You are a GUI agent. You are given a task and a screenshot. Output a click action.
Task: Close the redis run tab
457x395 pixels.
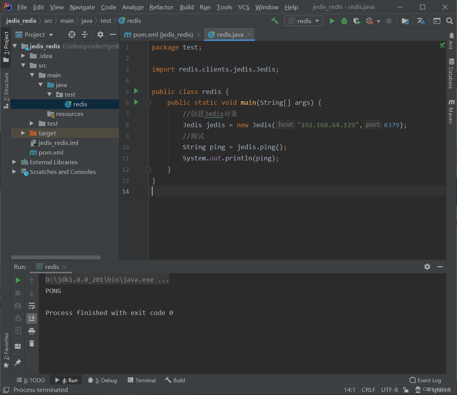click(x=65, y=267)
